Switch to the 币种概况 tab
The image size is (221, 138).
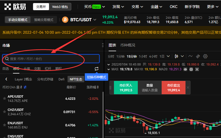tap(128, 45)
